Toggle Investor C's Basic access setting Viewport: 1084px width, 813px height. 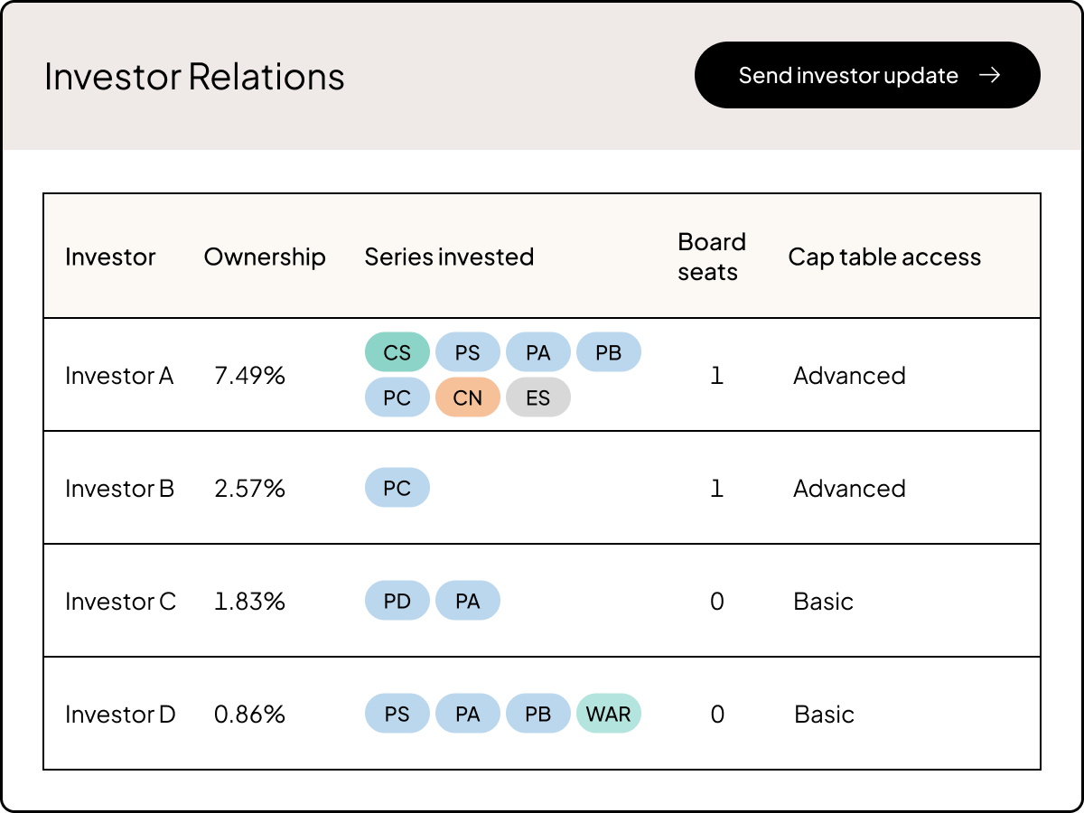pyautogui.click(x=823, y=601)
